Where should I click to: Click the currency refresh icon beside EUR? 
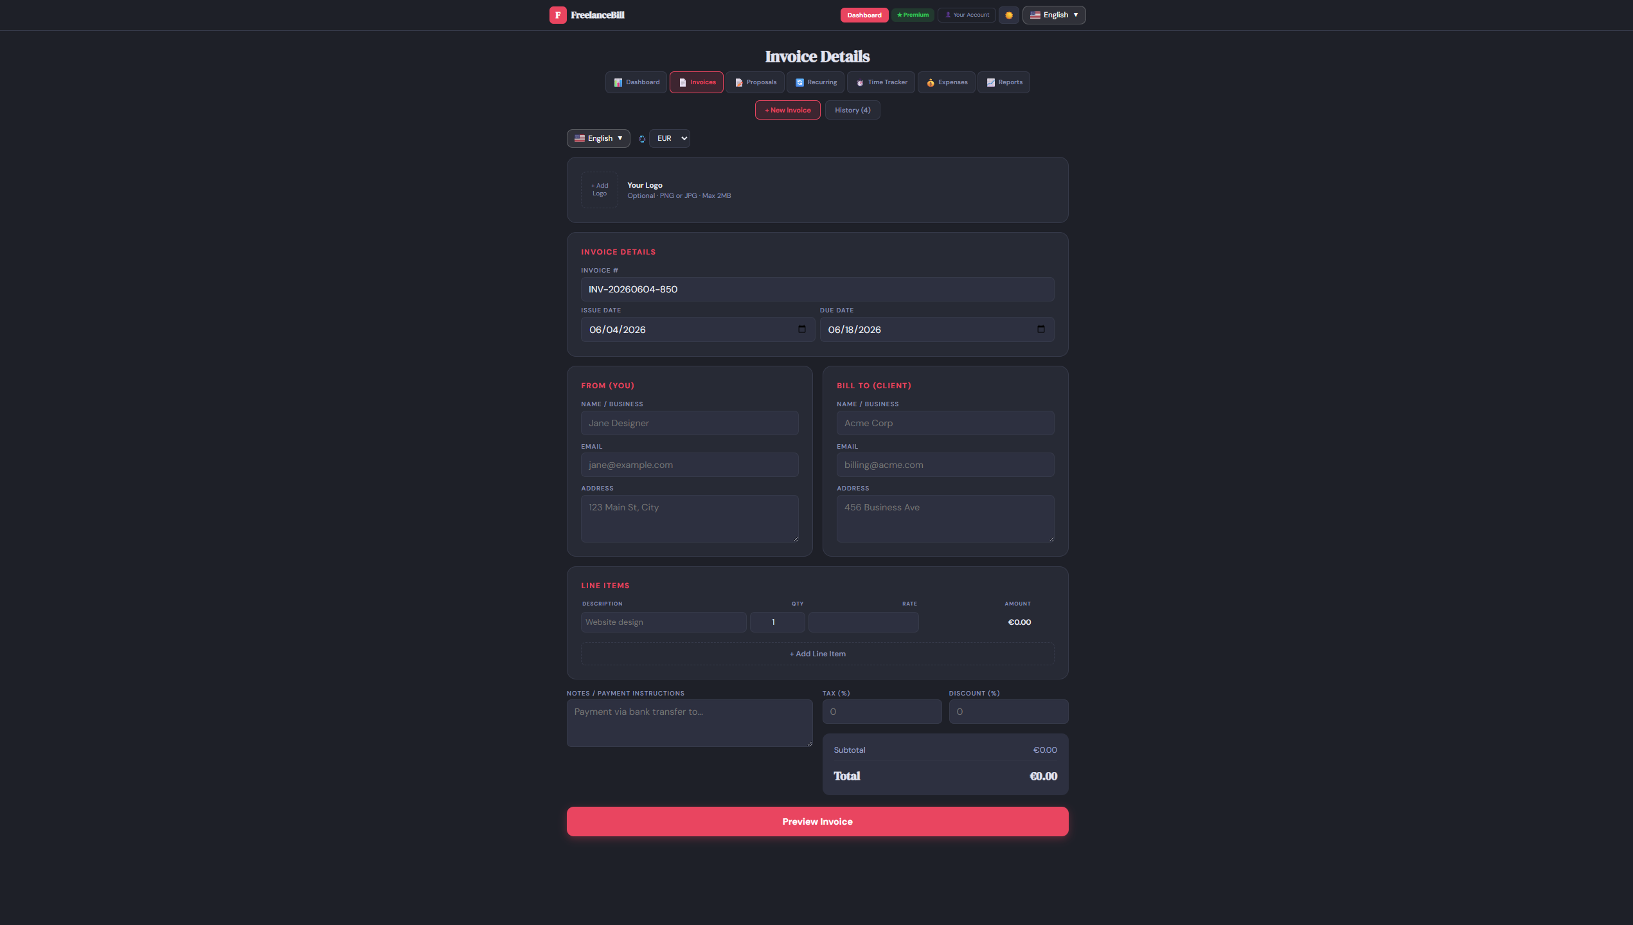pos(641,139)
